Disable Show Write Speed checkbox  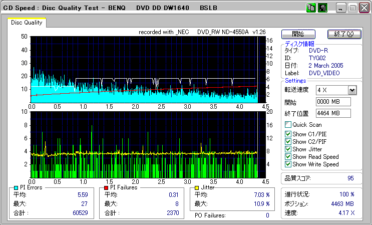287,164
